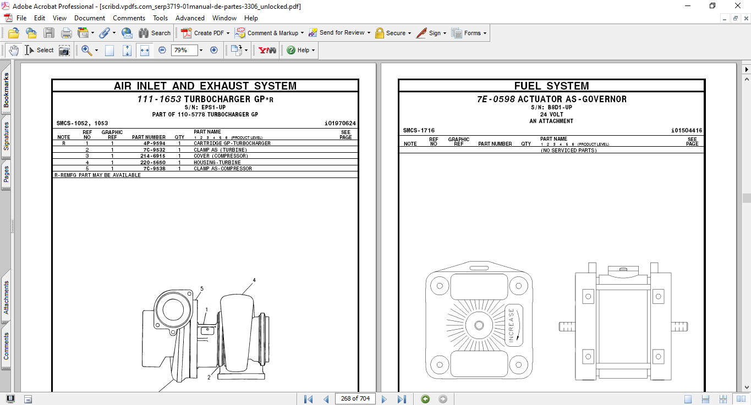751x405 pixels.
Task: Click the Select text tool button
Action: point(39,50)
